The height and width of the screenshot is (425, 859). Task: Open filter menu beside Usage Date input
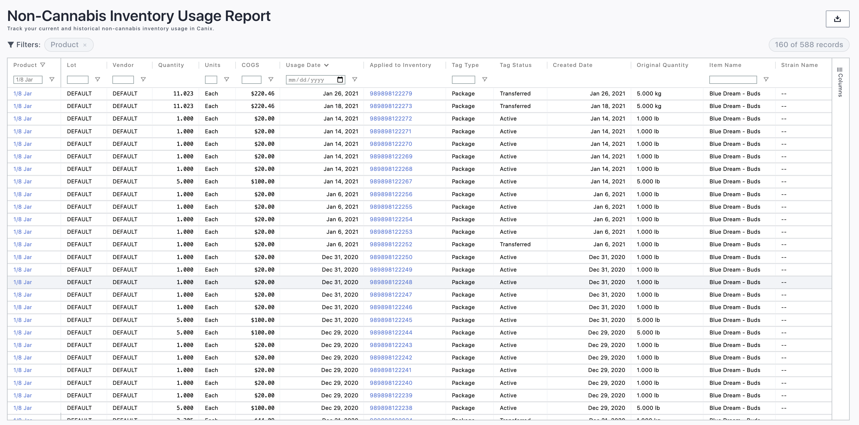[x=355, y=79]
